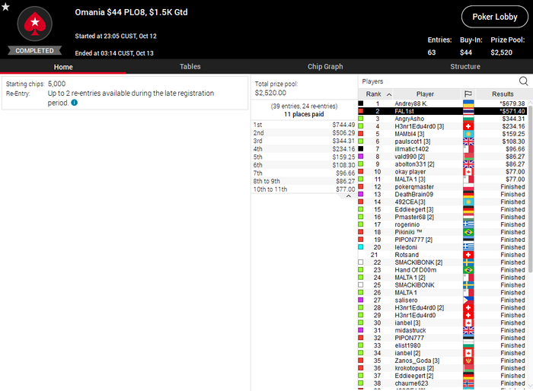Click the Brazil flag for Pikiniki
533x391 pixels.
click(x=468, y=232)
